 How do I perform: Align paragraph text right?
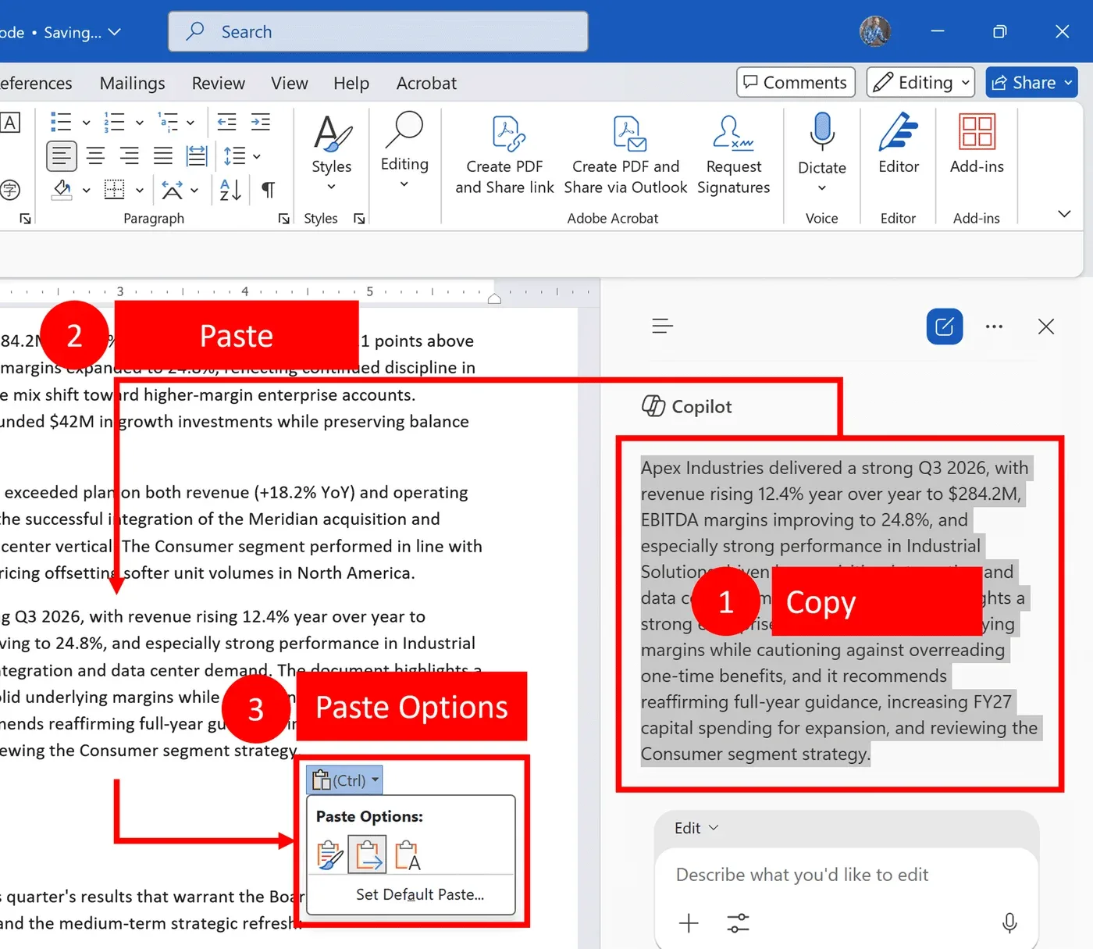129,156
